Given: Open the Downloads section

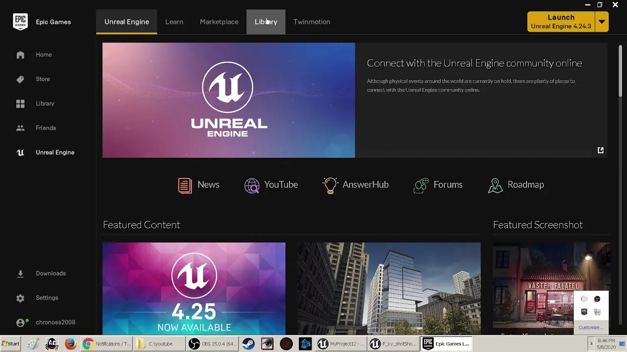Looking at the screenshot, I should 50,273.
